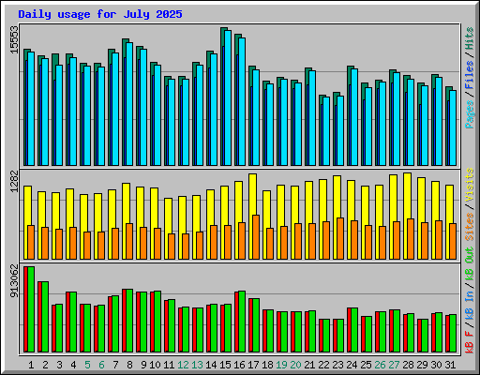Click day label 29 on the x-axis

coord(422,365)
